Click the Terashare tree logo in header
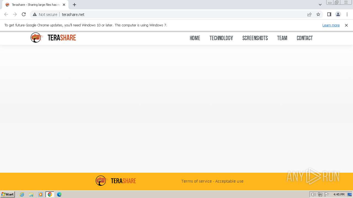The height and width of the screenshot is (198, 353). click(x=36, y=38)
